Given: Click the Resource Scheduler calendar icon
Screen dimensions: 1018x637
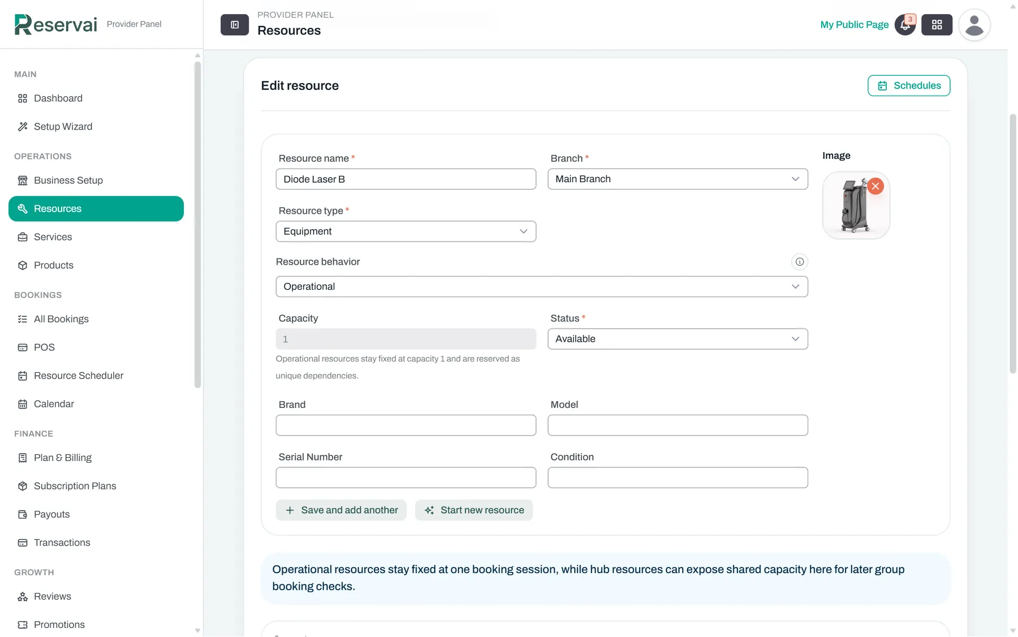Looking at the screenshot, I should pyautogui.click(x=23, y=376).
